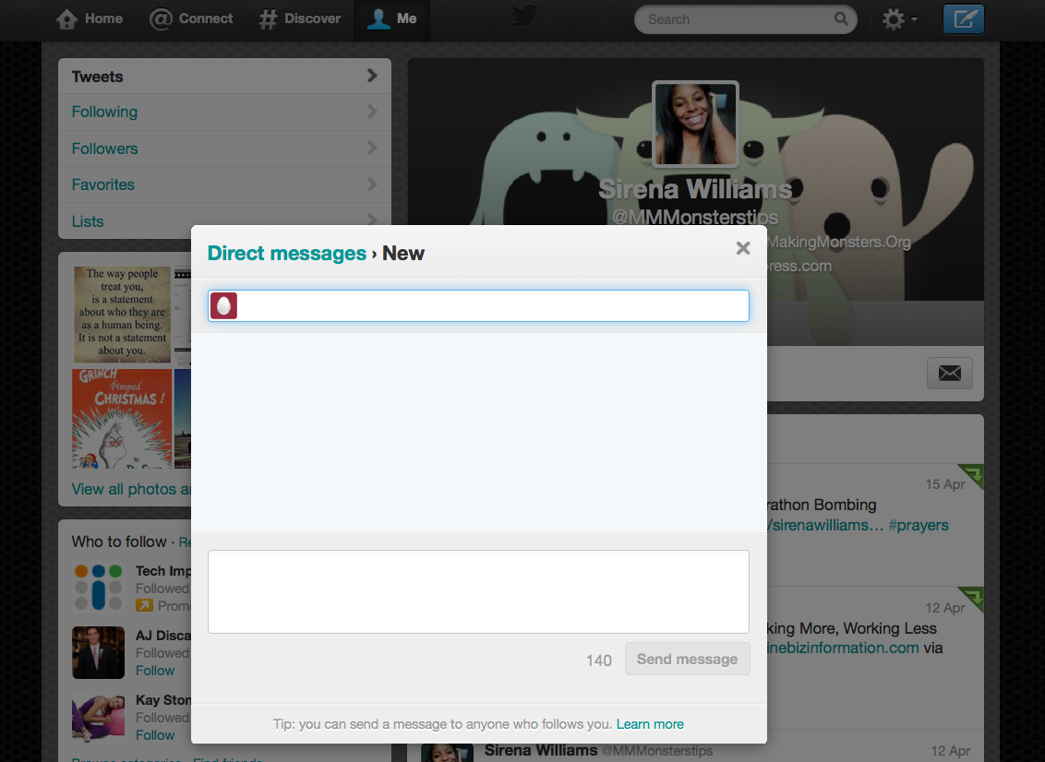Image resolution: width=1045 pixels, height=762 pixels.
Task: Open the Favorites list
Action: [x=224, y=185]
